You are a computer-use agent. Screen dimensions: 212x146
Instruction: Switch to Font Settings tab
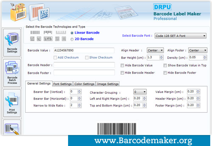62,84
